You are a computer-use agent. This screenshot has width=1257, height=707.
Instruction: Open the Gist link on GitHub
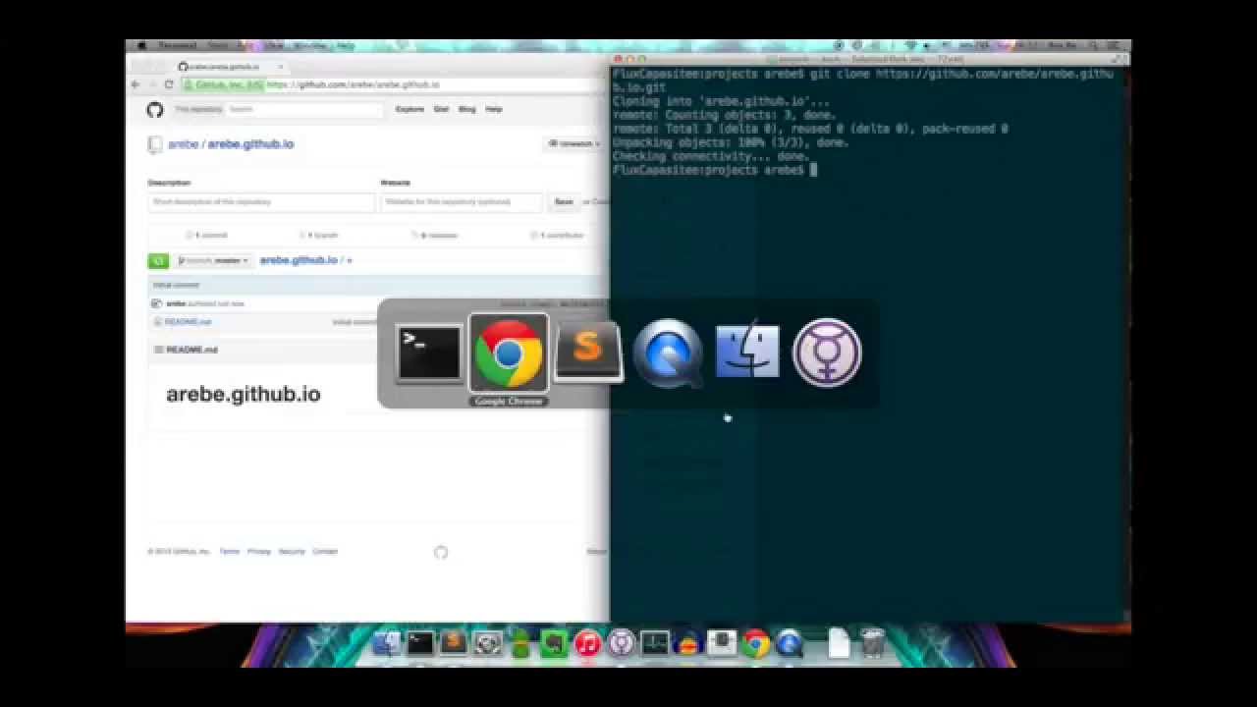coord(442,109)
